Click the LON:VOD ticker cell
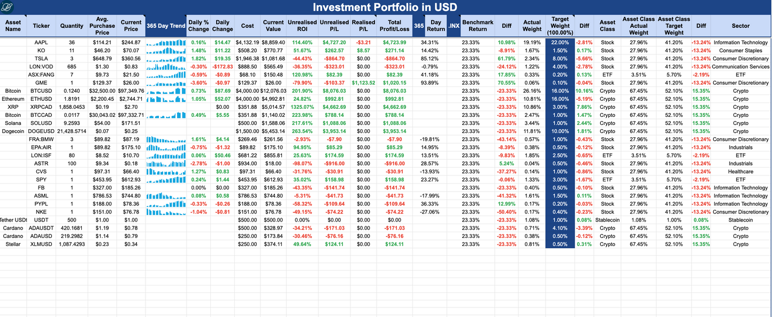 [41, 67]
